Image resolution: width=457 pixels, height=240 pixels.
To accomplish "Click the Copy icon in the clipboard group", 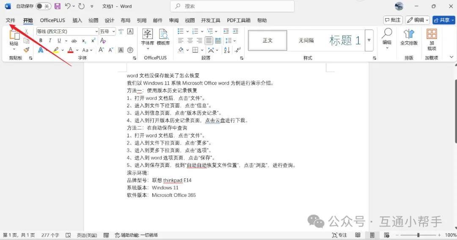I will pos(26,41).
